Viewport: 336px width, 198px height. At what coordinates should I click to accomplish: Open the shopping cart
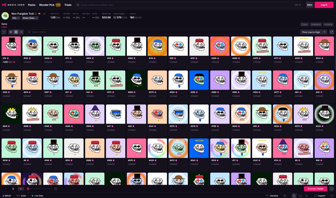[332, 189]
